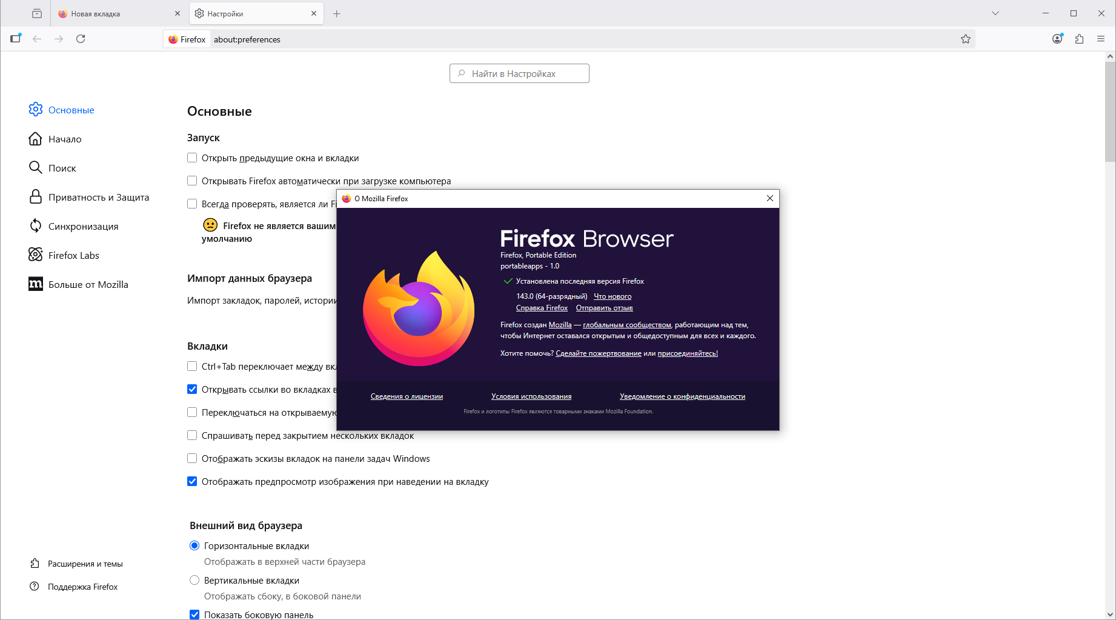Click the Найти в Настройках search field
This screenshot has height=620, width=1116.
coord(519,73)
